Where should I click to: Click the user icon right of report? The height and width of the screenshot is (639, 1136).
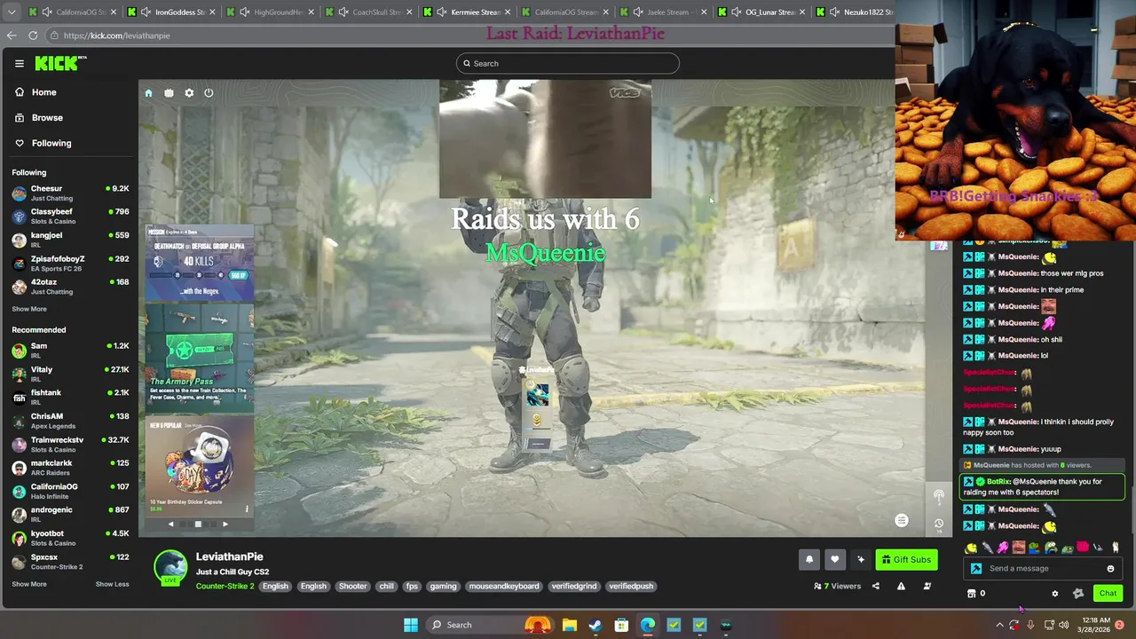(927, 586)
